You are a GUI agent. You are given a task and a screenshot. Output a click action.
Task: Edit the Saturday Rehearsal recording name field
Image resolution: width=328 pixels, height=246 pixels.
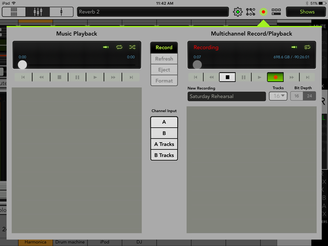click(226, 96)
